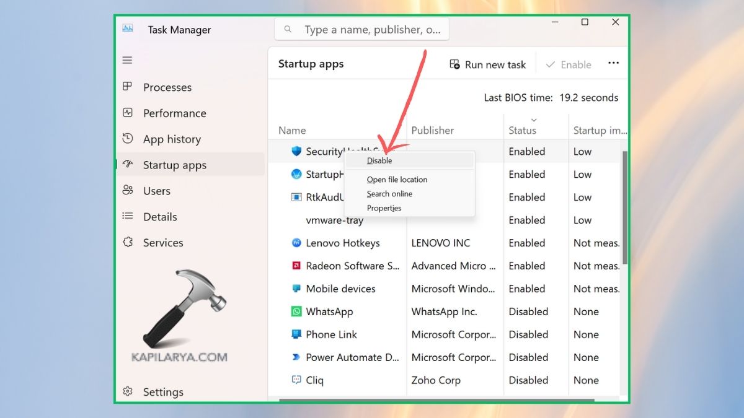Click the Zoho Corp publisher cell
This screenshot has width=744, height=418.
(x=436, y=380)
